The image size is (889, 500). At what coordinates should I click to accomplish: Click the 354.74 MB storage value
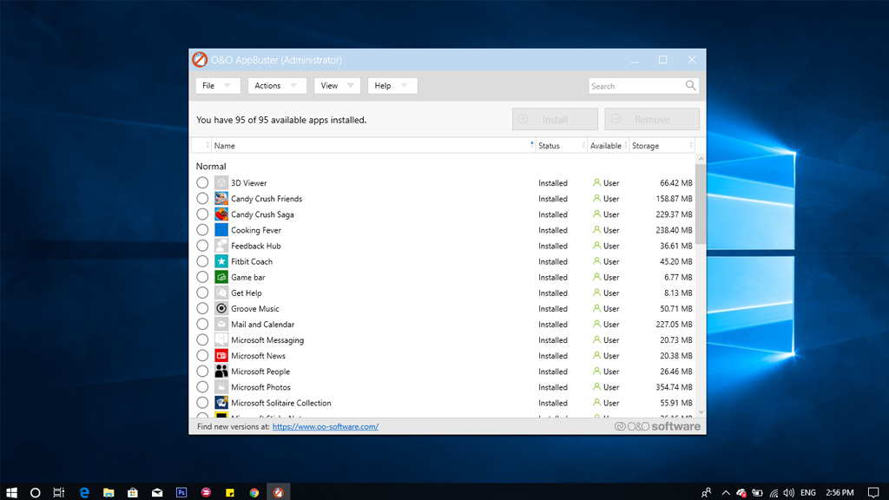pos(674,387)
